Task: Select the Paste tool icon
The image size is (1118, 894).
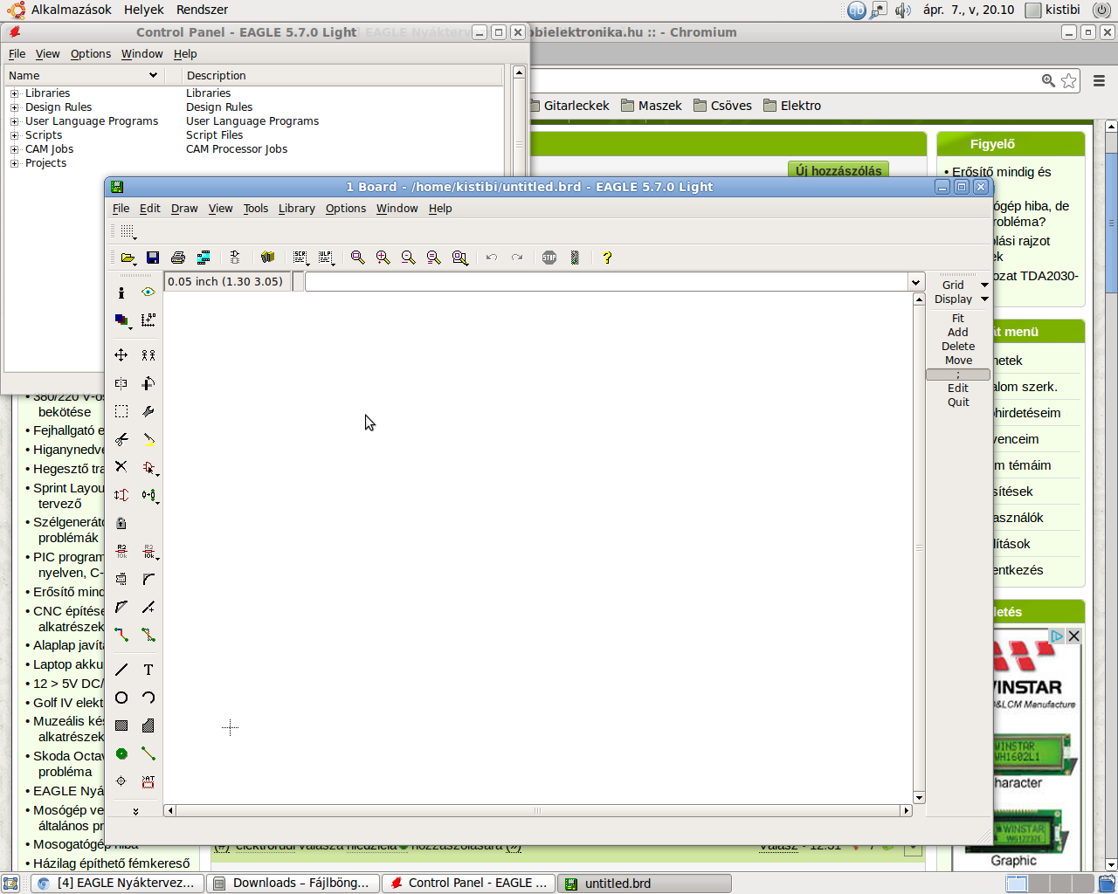Action: (x=148, y=439)
